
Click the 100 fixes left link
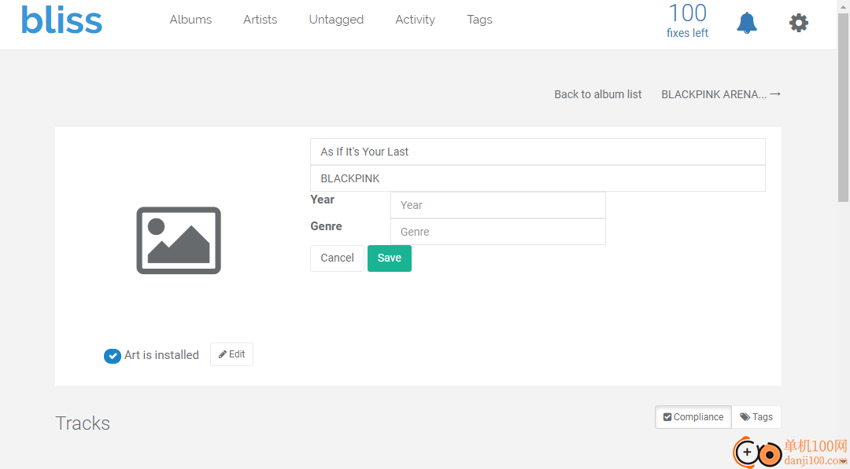[687, 20]
